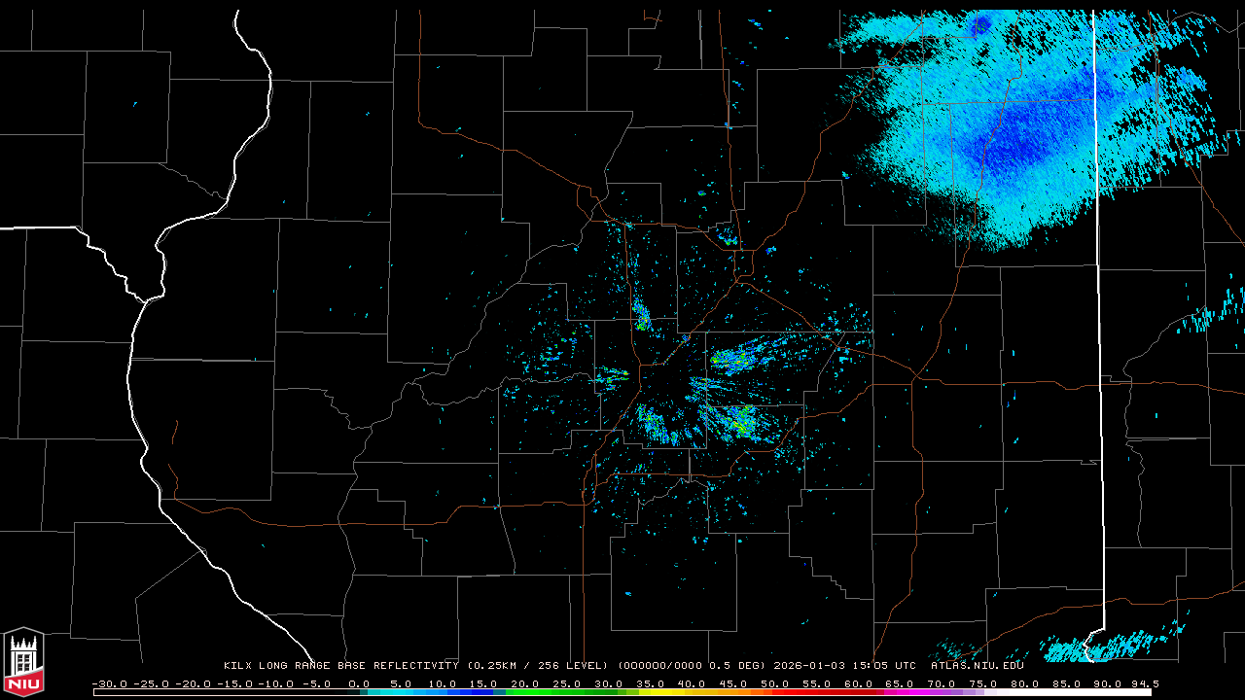Click the 50.0 dBZ red color on scale
The height and width of the screenshot is (700, 1245).
point(775,692)
